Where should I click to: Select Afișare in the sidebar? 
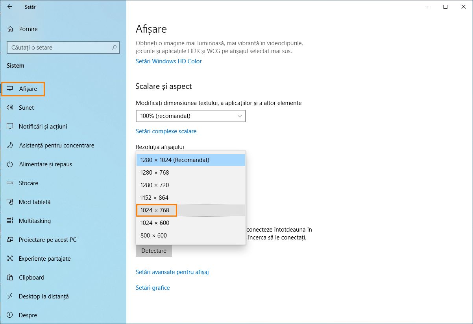click(23, 89)
